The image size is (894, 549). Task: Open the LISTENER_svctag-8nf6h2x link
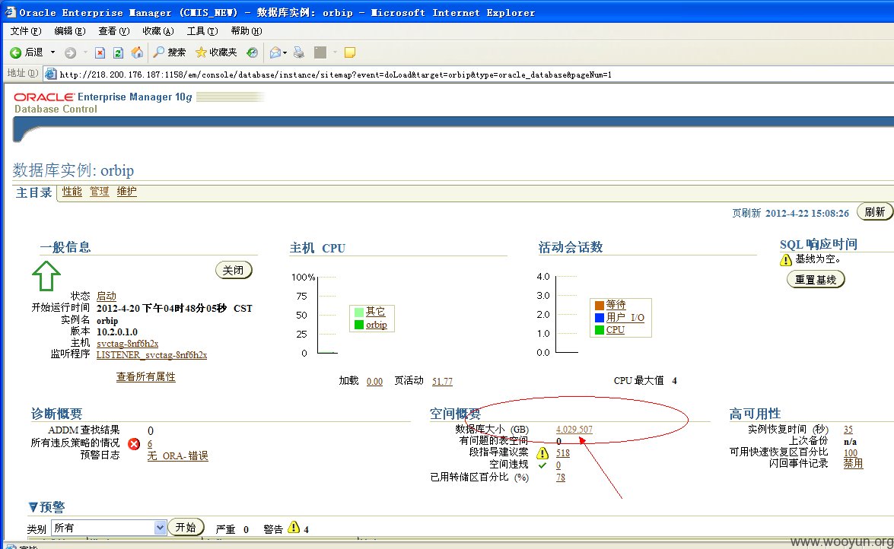click(x=151, y=354)
